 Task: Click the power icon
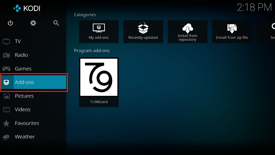10,23
